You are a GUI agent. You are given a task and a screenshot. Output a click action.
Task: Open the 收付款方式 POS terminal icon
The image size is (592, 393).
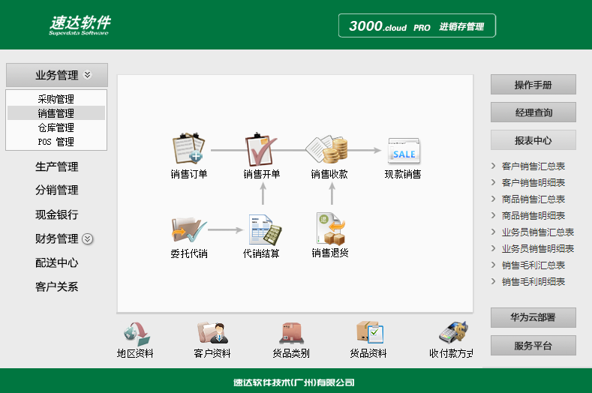click(453, 332)
